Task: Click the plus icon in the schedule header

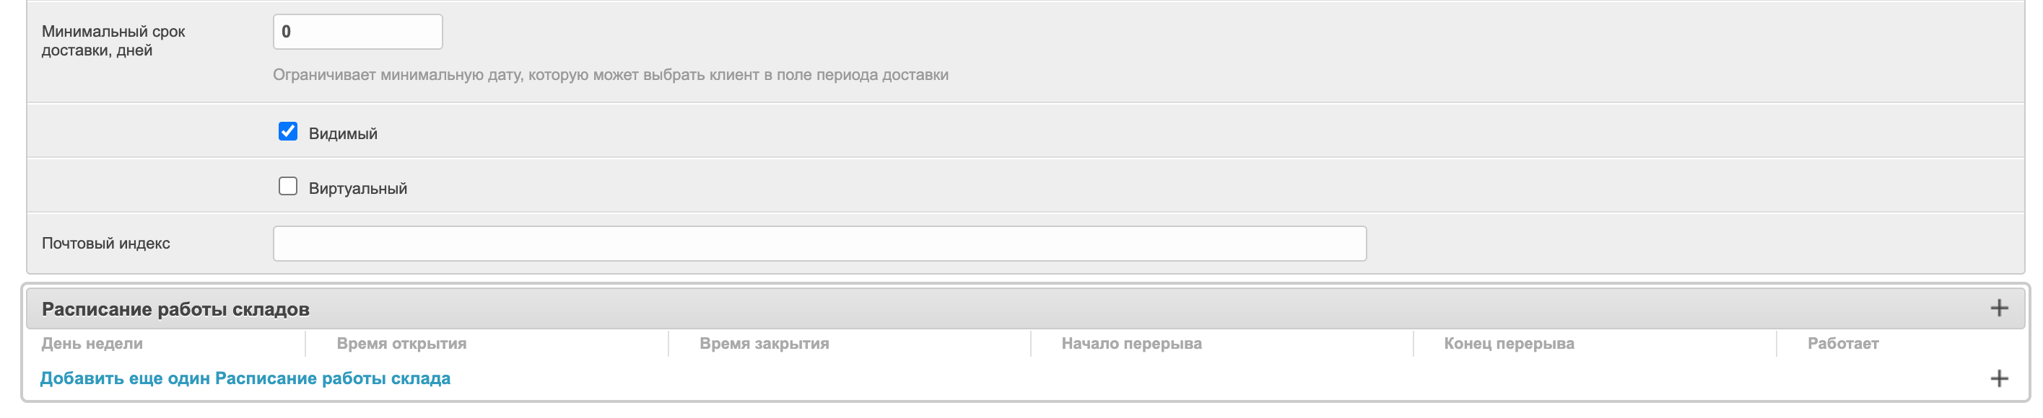Action: tap(1998, 308)
